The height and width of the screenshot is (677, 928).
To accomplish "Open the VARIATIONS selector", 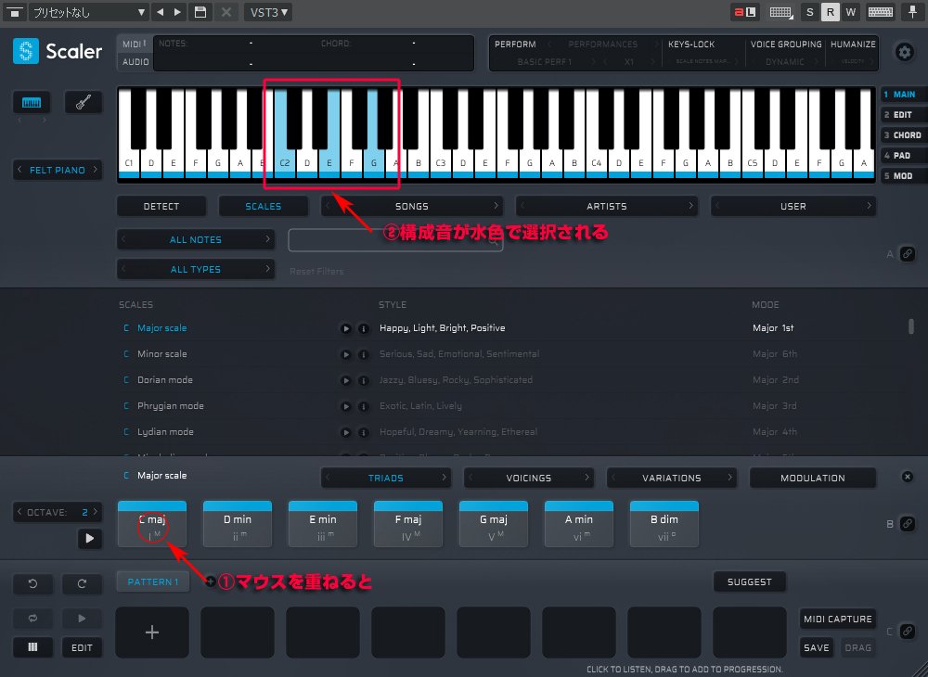I will coord(672,478).
